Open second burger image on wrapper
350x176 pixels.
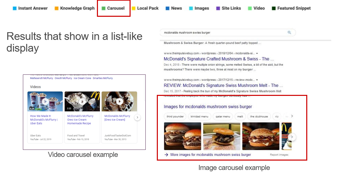pyautogui.click(x=222, y=136)
